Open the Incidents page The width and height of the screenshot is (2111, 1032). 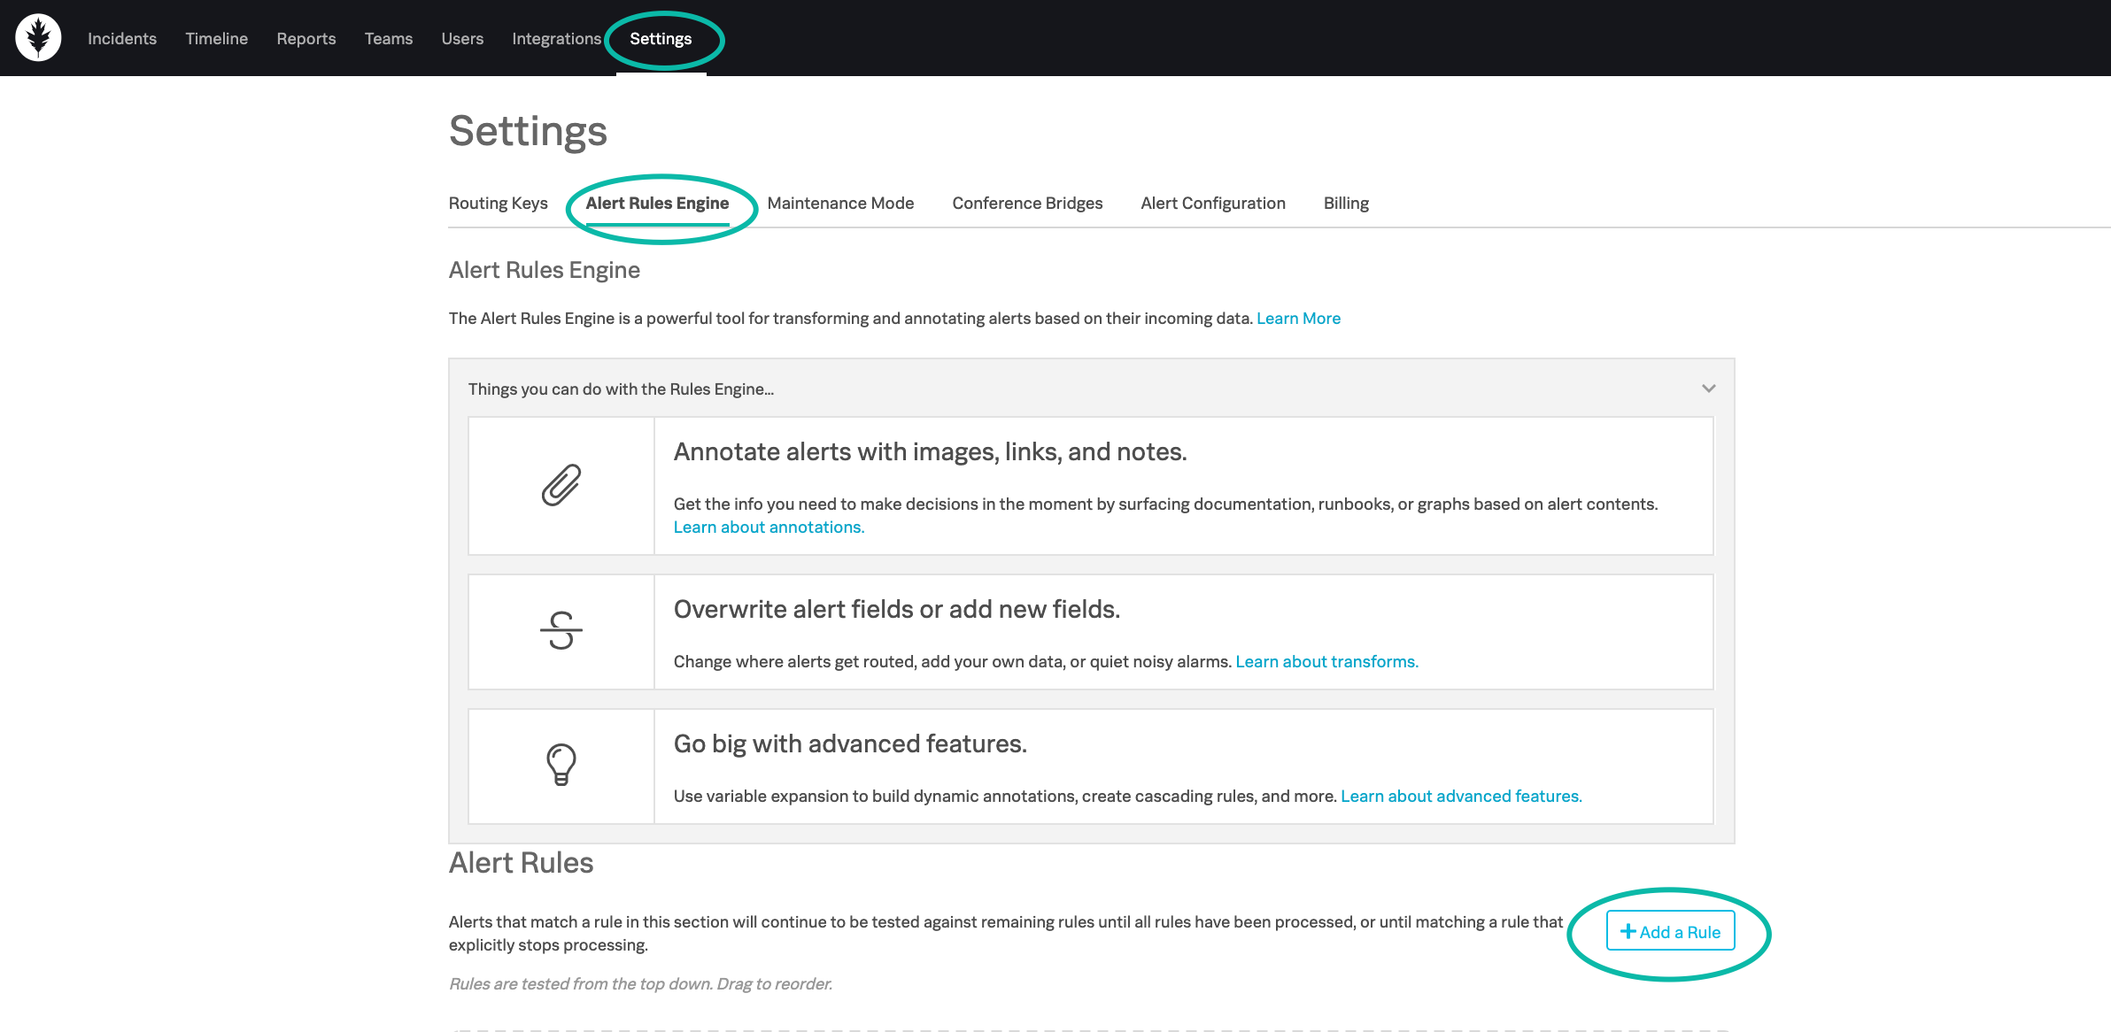point(120,38)
